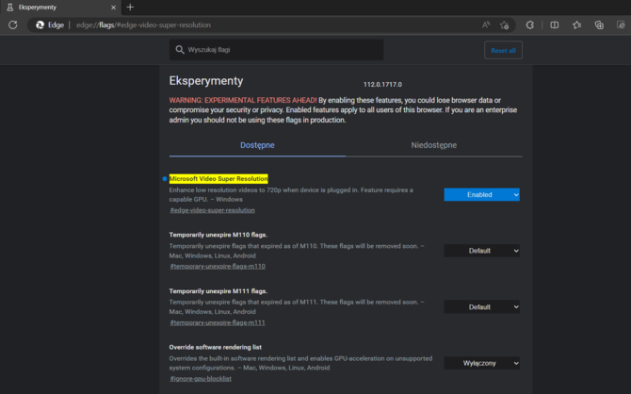Select the Eksperymenty browser tab
This screenshot has height=394, width=631.
60,8
